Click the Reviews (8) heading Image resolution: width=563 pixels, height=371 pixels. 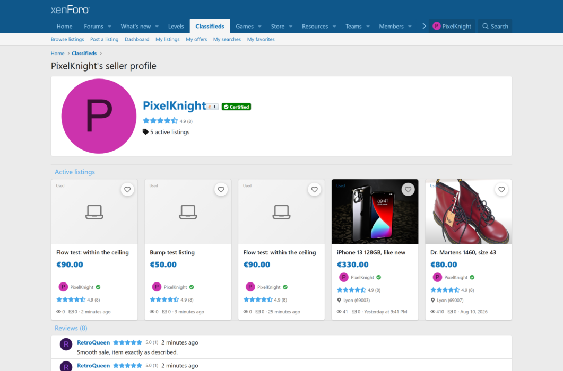click(x=71, y=328)
